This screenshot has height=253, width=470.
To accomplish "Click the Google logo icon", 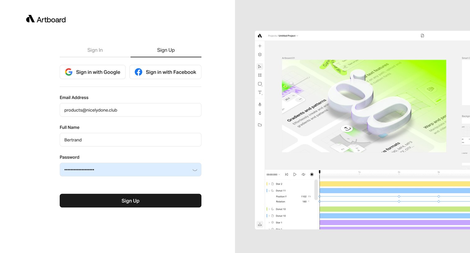I will (69, 72).
